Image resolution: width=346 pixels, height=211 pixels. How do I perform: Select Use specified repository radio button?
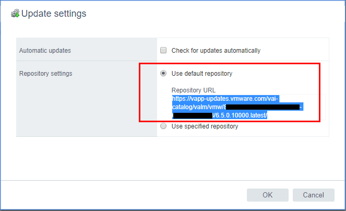pos(163,126)
